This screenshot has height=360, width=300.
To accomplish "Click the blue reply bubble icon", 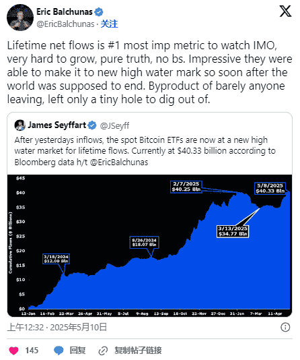I will (59, 351).
